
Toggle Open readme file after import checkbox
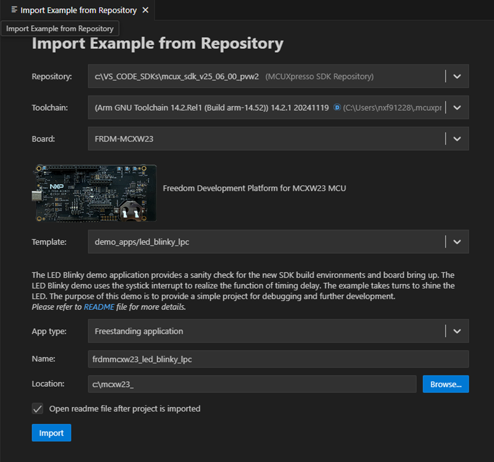pyautogui.click(x=38, y=409)
